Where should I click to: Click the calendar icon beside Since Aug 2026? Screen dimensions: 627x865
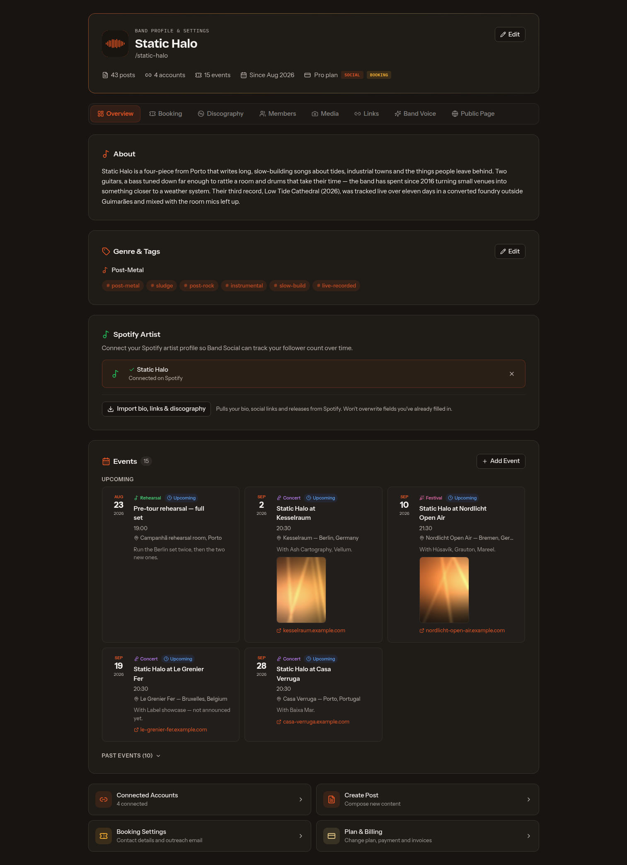(x=244, y=75)
